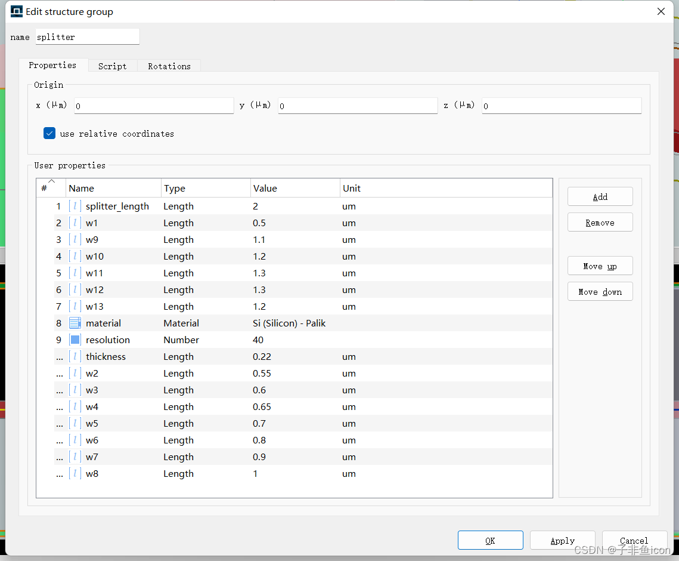
Task: Click the Apply button
Action: tap(563, 540)
